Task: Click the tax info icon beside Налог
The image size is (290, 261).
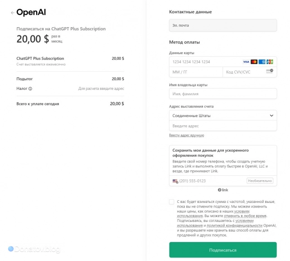Action: pyautogui.click(x=30, y=89)
